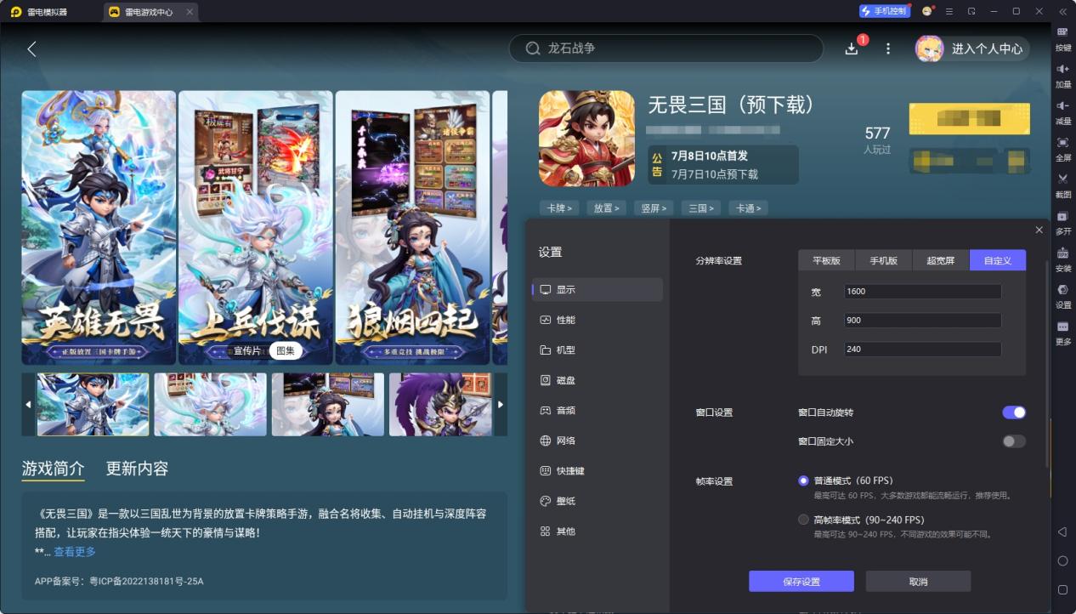Open the title bar hamburger menu
Screen dimensions: 1076x614
[949, 11]
